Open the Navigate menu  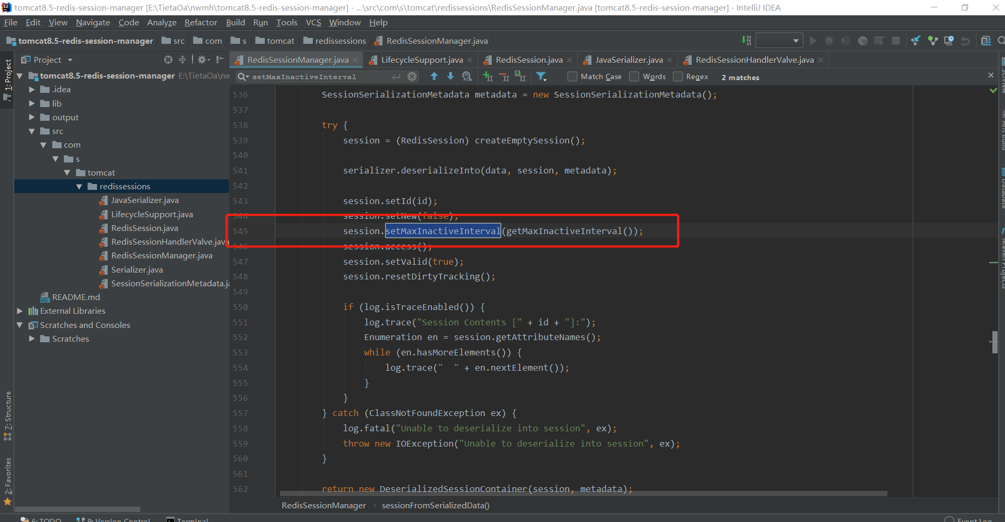93,22
